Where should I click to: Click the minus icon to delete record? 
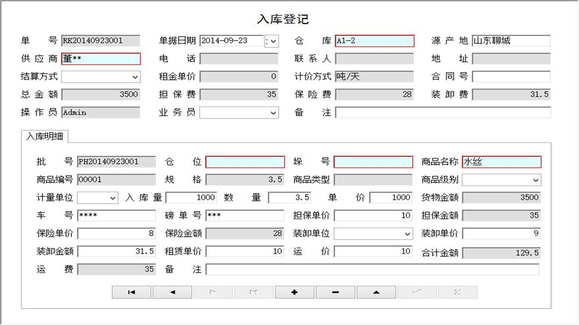(335, 292)
